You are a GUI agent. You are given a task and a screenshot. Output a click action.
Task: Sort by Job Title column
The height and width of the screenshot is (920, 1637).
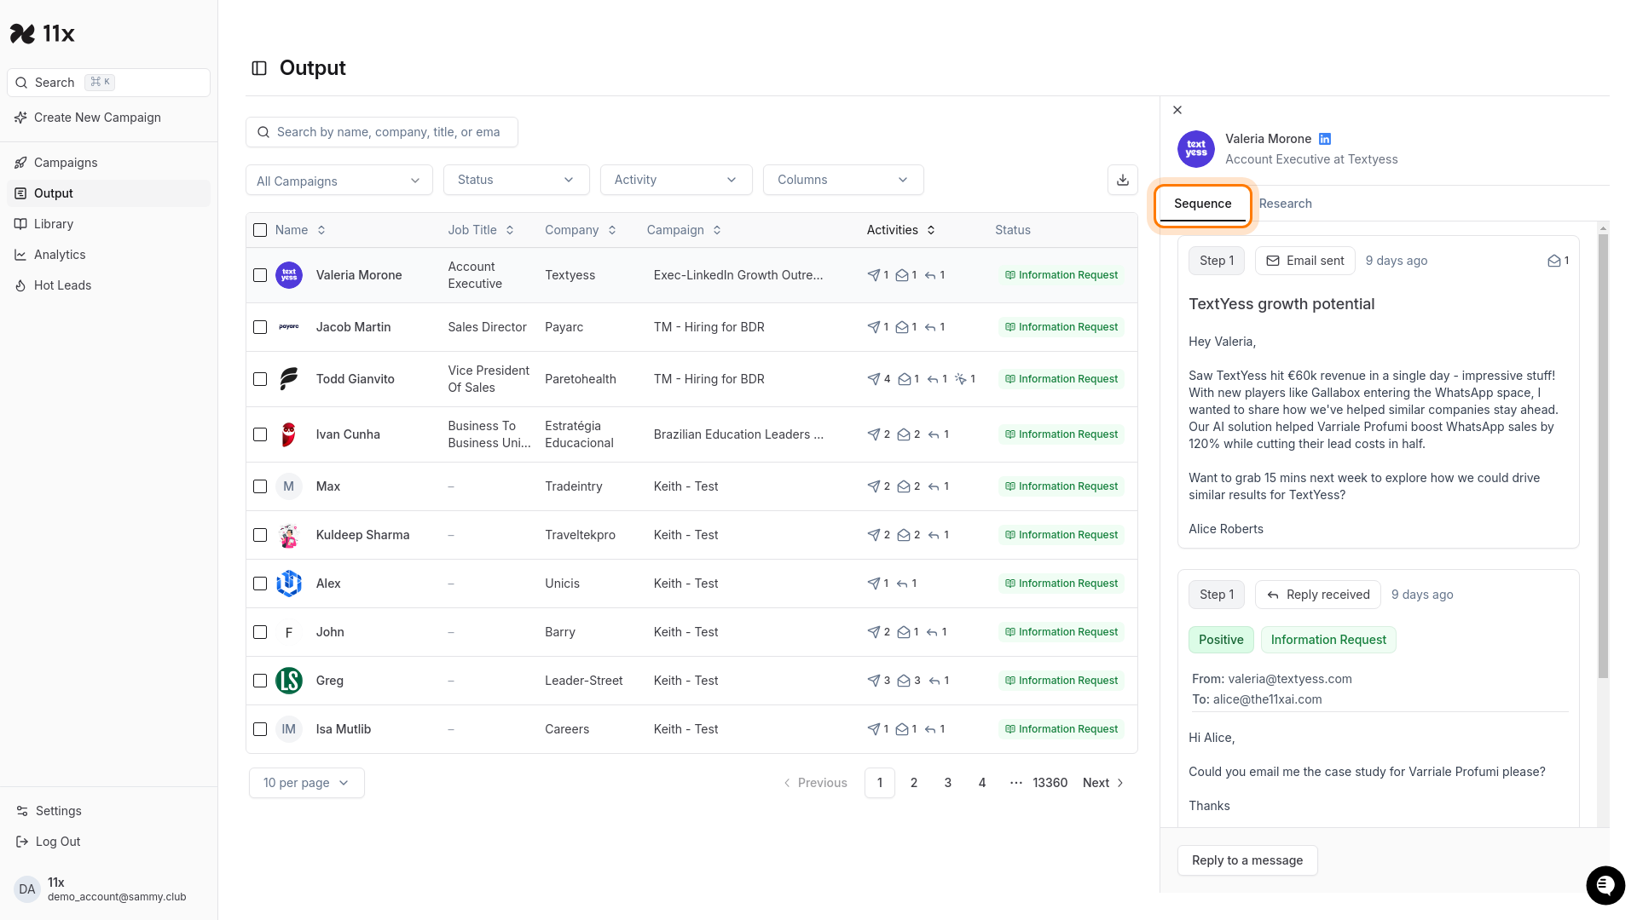point(481,230)
